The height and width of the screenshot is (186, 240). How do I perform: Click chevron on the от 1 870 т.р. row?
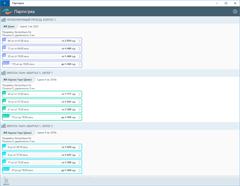pos(79,147)
